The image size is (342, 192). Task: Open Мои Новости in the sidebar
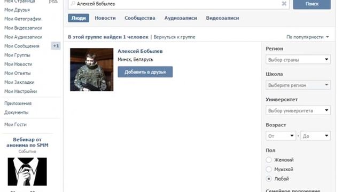tap(18, 64)
